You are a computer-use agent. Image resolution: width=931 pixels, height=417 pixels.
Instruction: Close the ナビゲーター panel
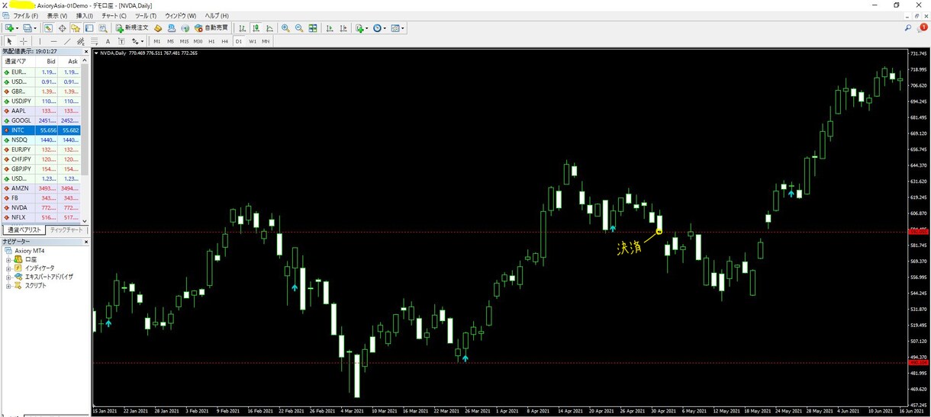tap(85, 241)
